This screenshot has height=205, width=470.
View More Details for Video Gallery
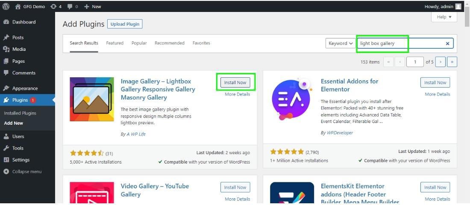pyautogui.click(x=238, y=199)
